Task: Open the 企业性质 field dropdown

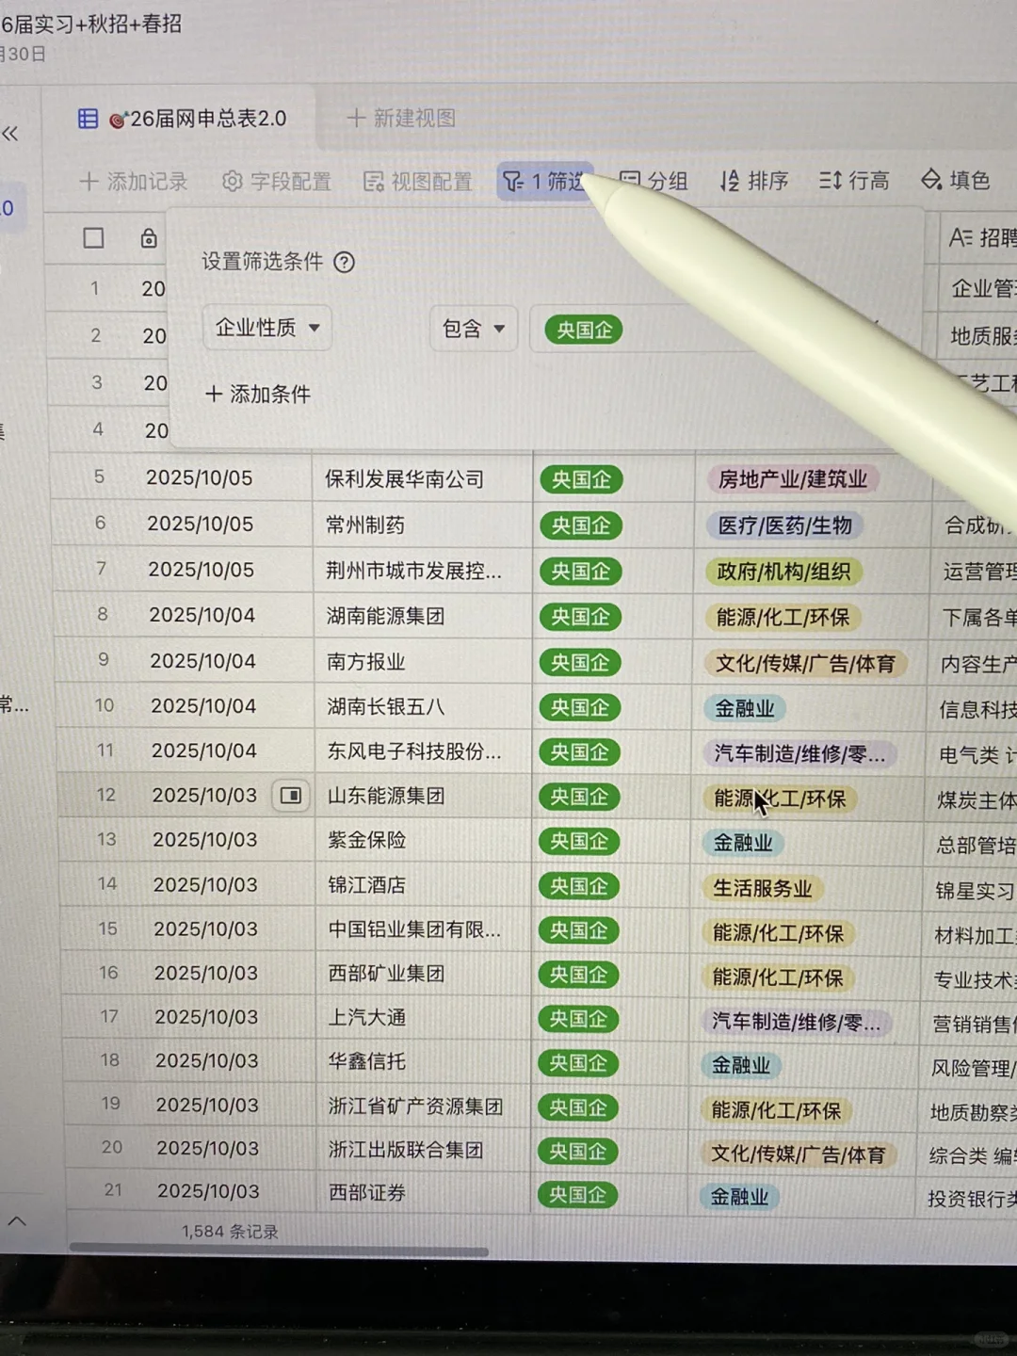Action: [x=267, y=328]
